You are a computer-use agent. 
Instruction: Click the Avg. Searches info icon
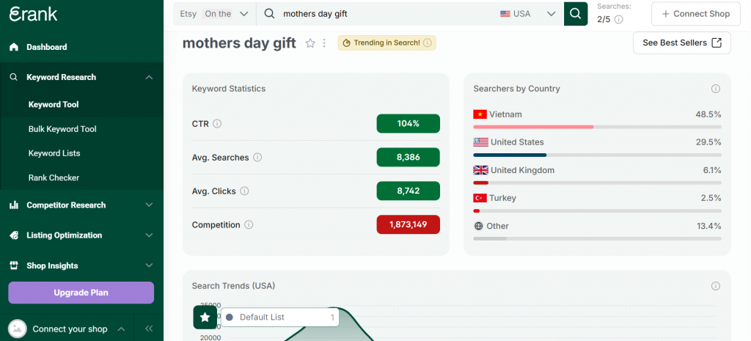[x=257, y=158]
